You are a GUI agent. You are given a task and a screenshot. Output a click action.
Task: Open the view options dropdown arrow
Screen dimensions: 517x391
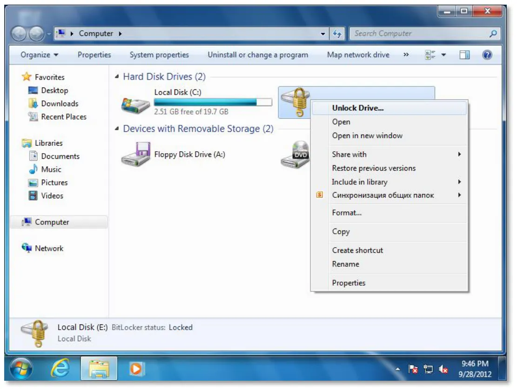(444, 55)
